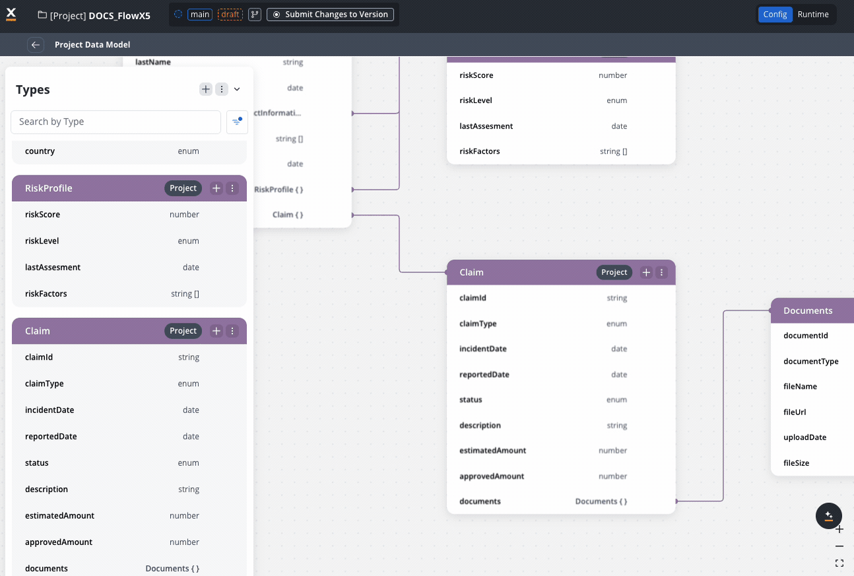
Task: Focus the Search by Type field
Action: coord(115,122)
